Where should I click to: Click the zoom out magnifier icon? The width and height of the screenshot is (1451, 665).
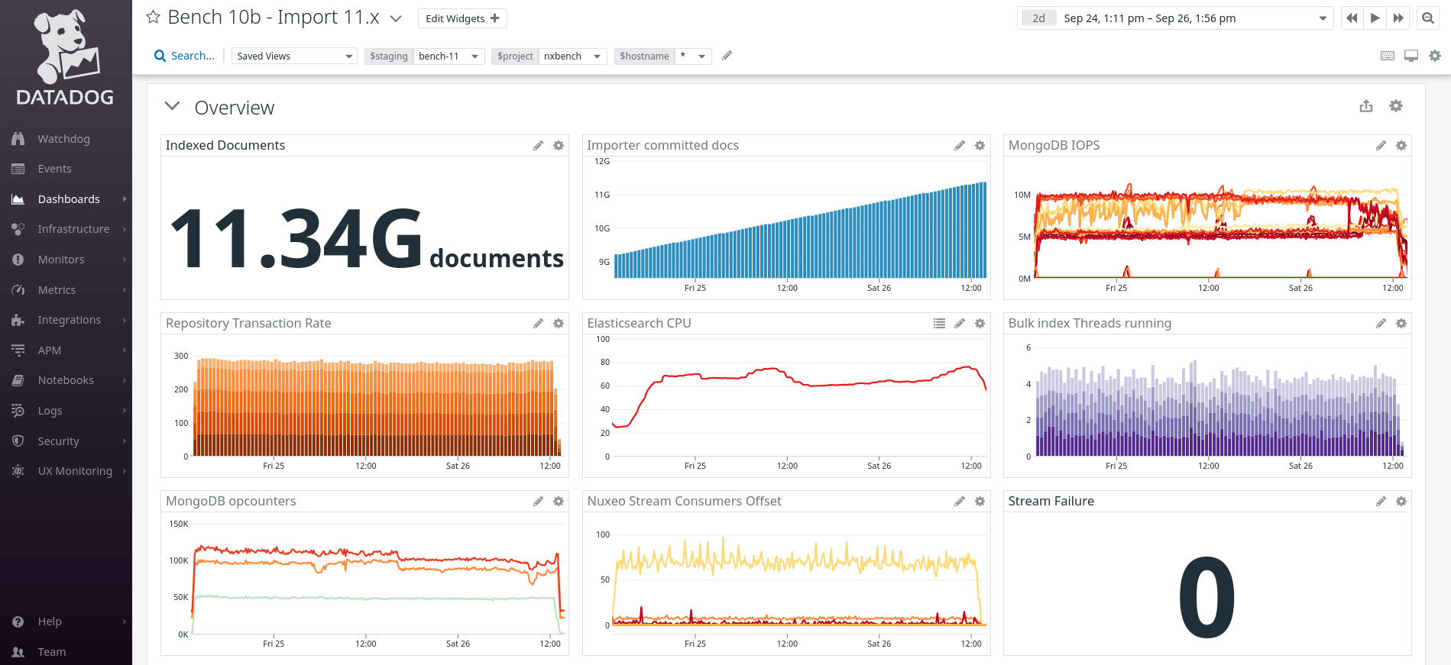coord(1427,18)
